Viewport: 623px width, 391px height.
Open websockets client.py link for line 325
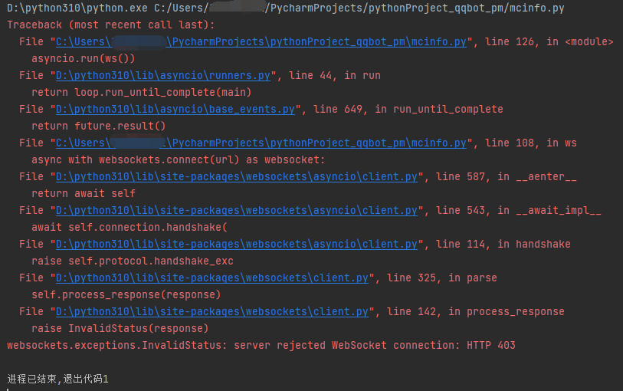(x=212, y=278)
